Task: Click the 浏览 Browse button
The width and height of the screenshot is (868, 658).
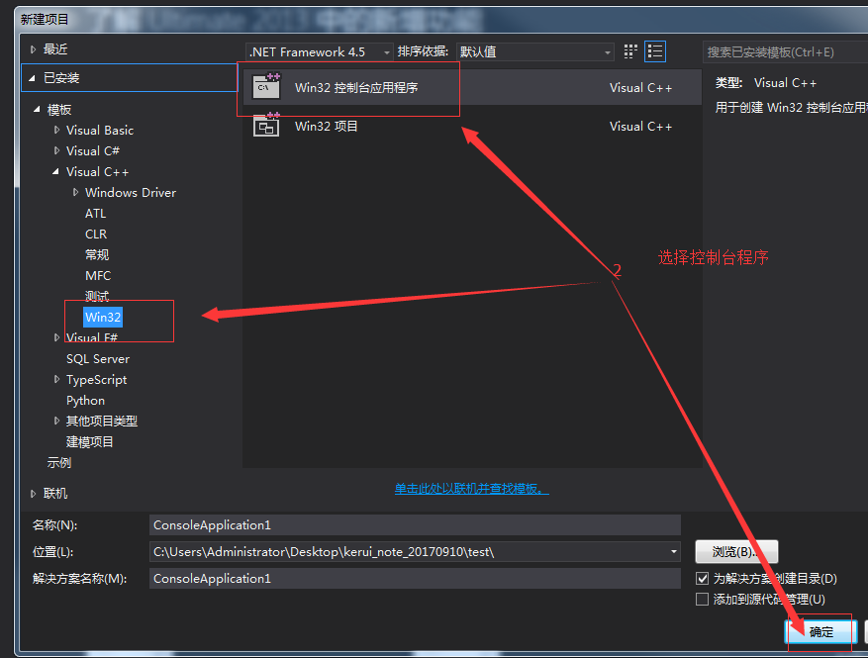Action: (736, 552)
